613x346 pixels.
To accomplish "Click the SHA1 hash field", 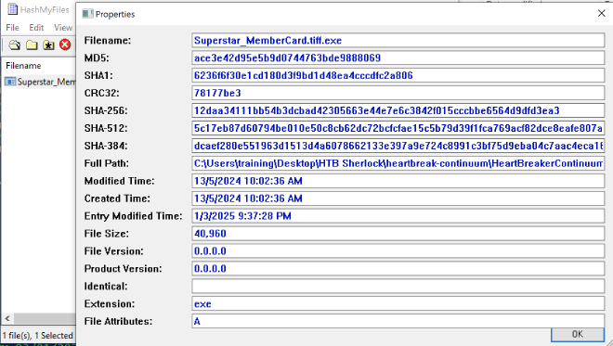I will coord(398,75).
